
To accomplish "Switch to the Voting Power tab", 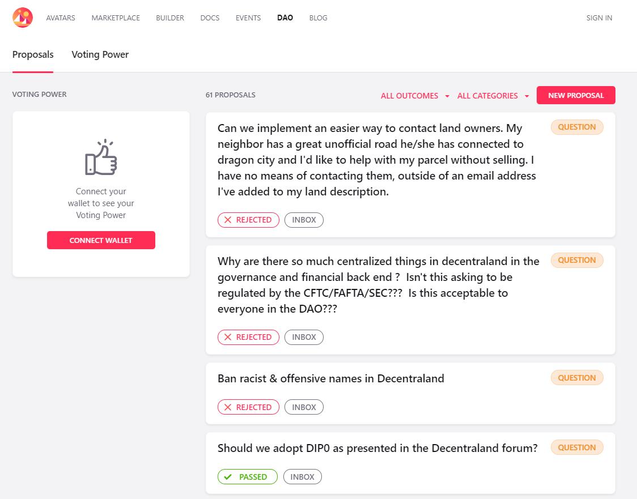I will click(100, 54).
